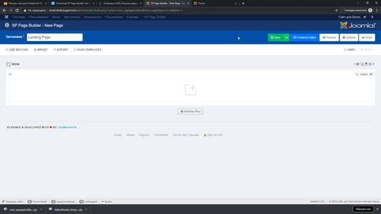
Task: Open the Guide footer link
Action: (x=118, y=135)
